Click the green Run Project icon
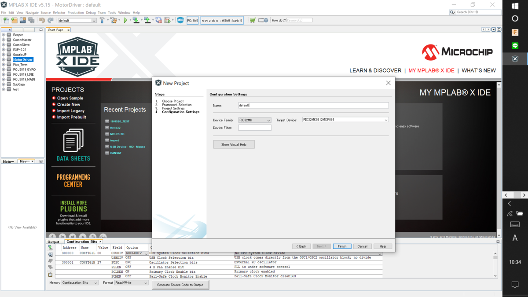The height and width of the screenshot is (297, 528). pos(125,20)
